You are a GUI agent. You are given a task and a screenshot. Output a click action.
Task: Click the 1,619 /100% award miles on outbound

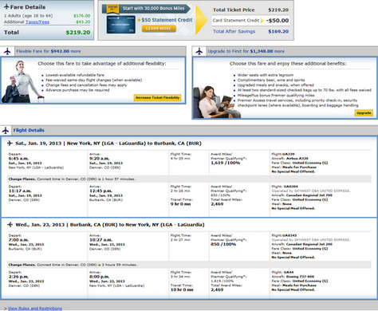click(226, 163)
